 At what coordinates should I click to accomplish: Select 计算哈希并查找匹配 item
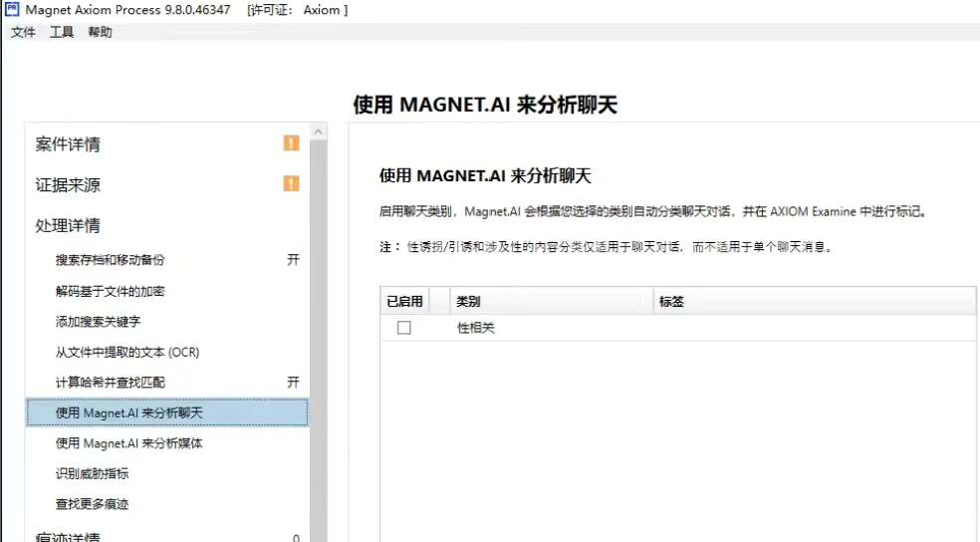point(110,382)
